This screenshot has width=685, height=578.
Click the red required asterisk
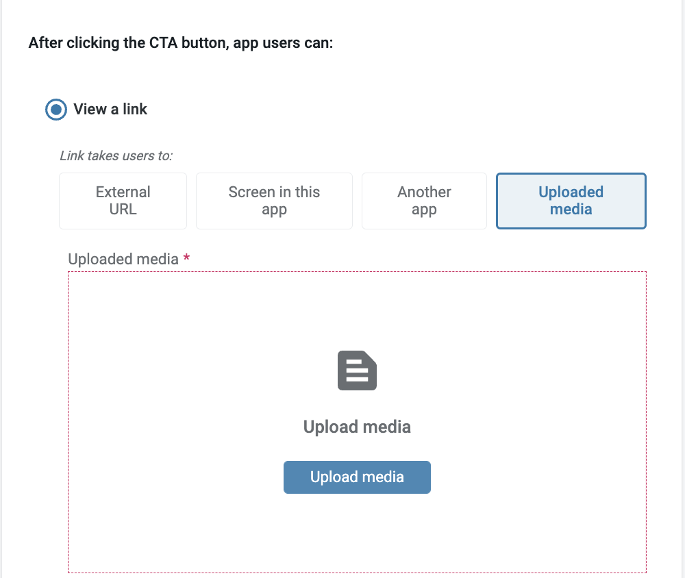(186, 260)
